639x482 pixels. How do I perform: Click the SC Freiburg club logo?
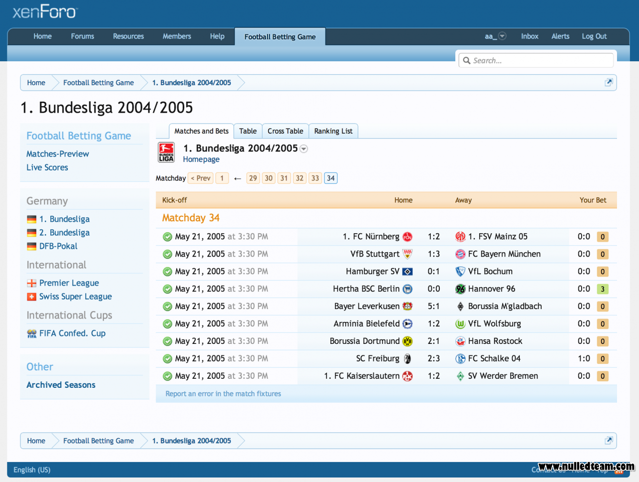click(407, 359)
